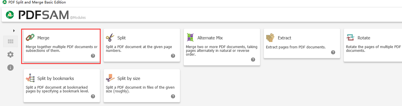Click the Split by size icon
The width and height of the screenshot is (402, 106).
pyautogui.click(x=110, y=78)
